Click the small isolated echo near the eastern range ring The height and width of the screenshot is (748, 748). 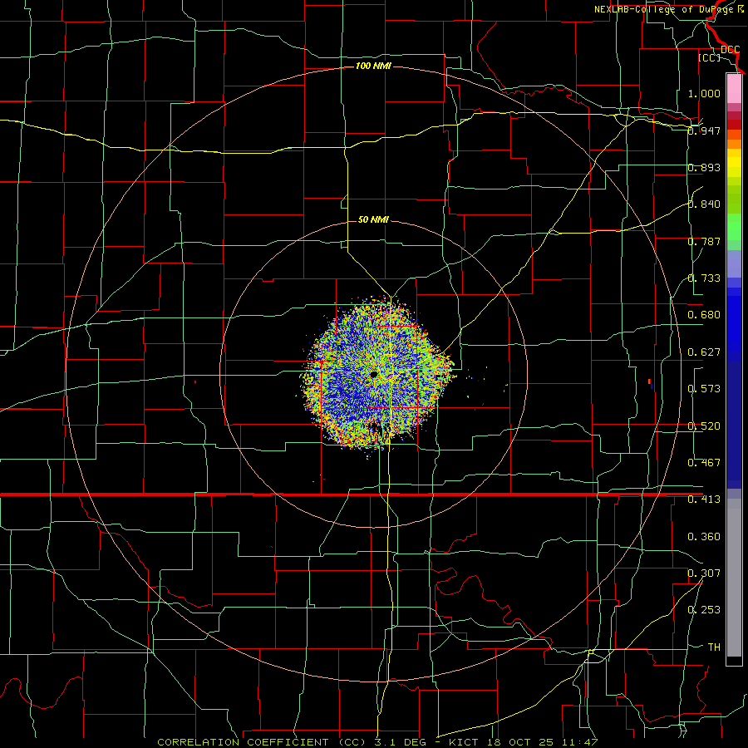click(x=650, y=383)
